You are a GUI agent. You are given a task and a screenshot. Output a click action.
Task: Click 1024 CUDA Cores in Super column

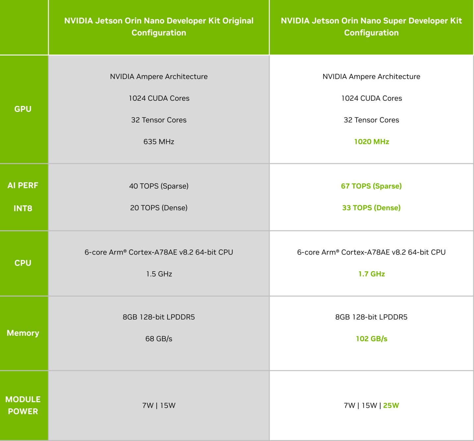[372, 98]
